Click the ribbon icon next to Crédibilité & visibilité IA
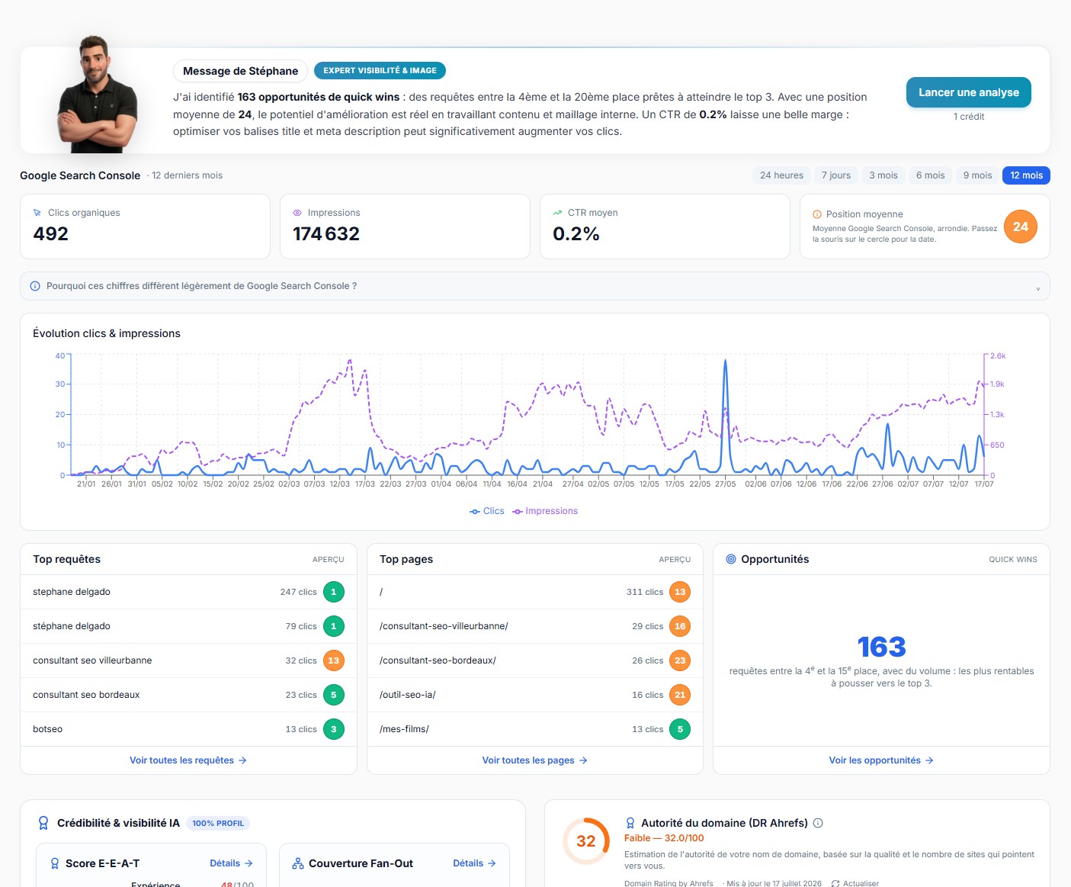Screen dimensions: 1071x887 tap(43, 823)
